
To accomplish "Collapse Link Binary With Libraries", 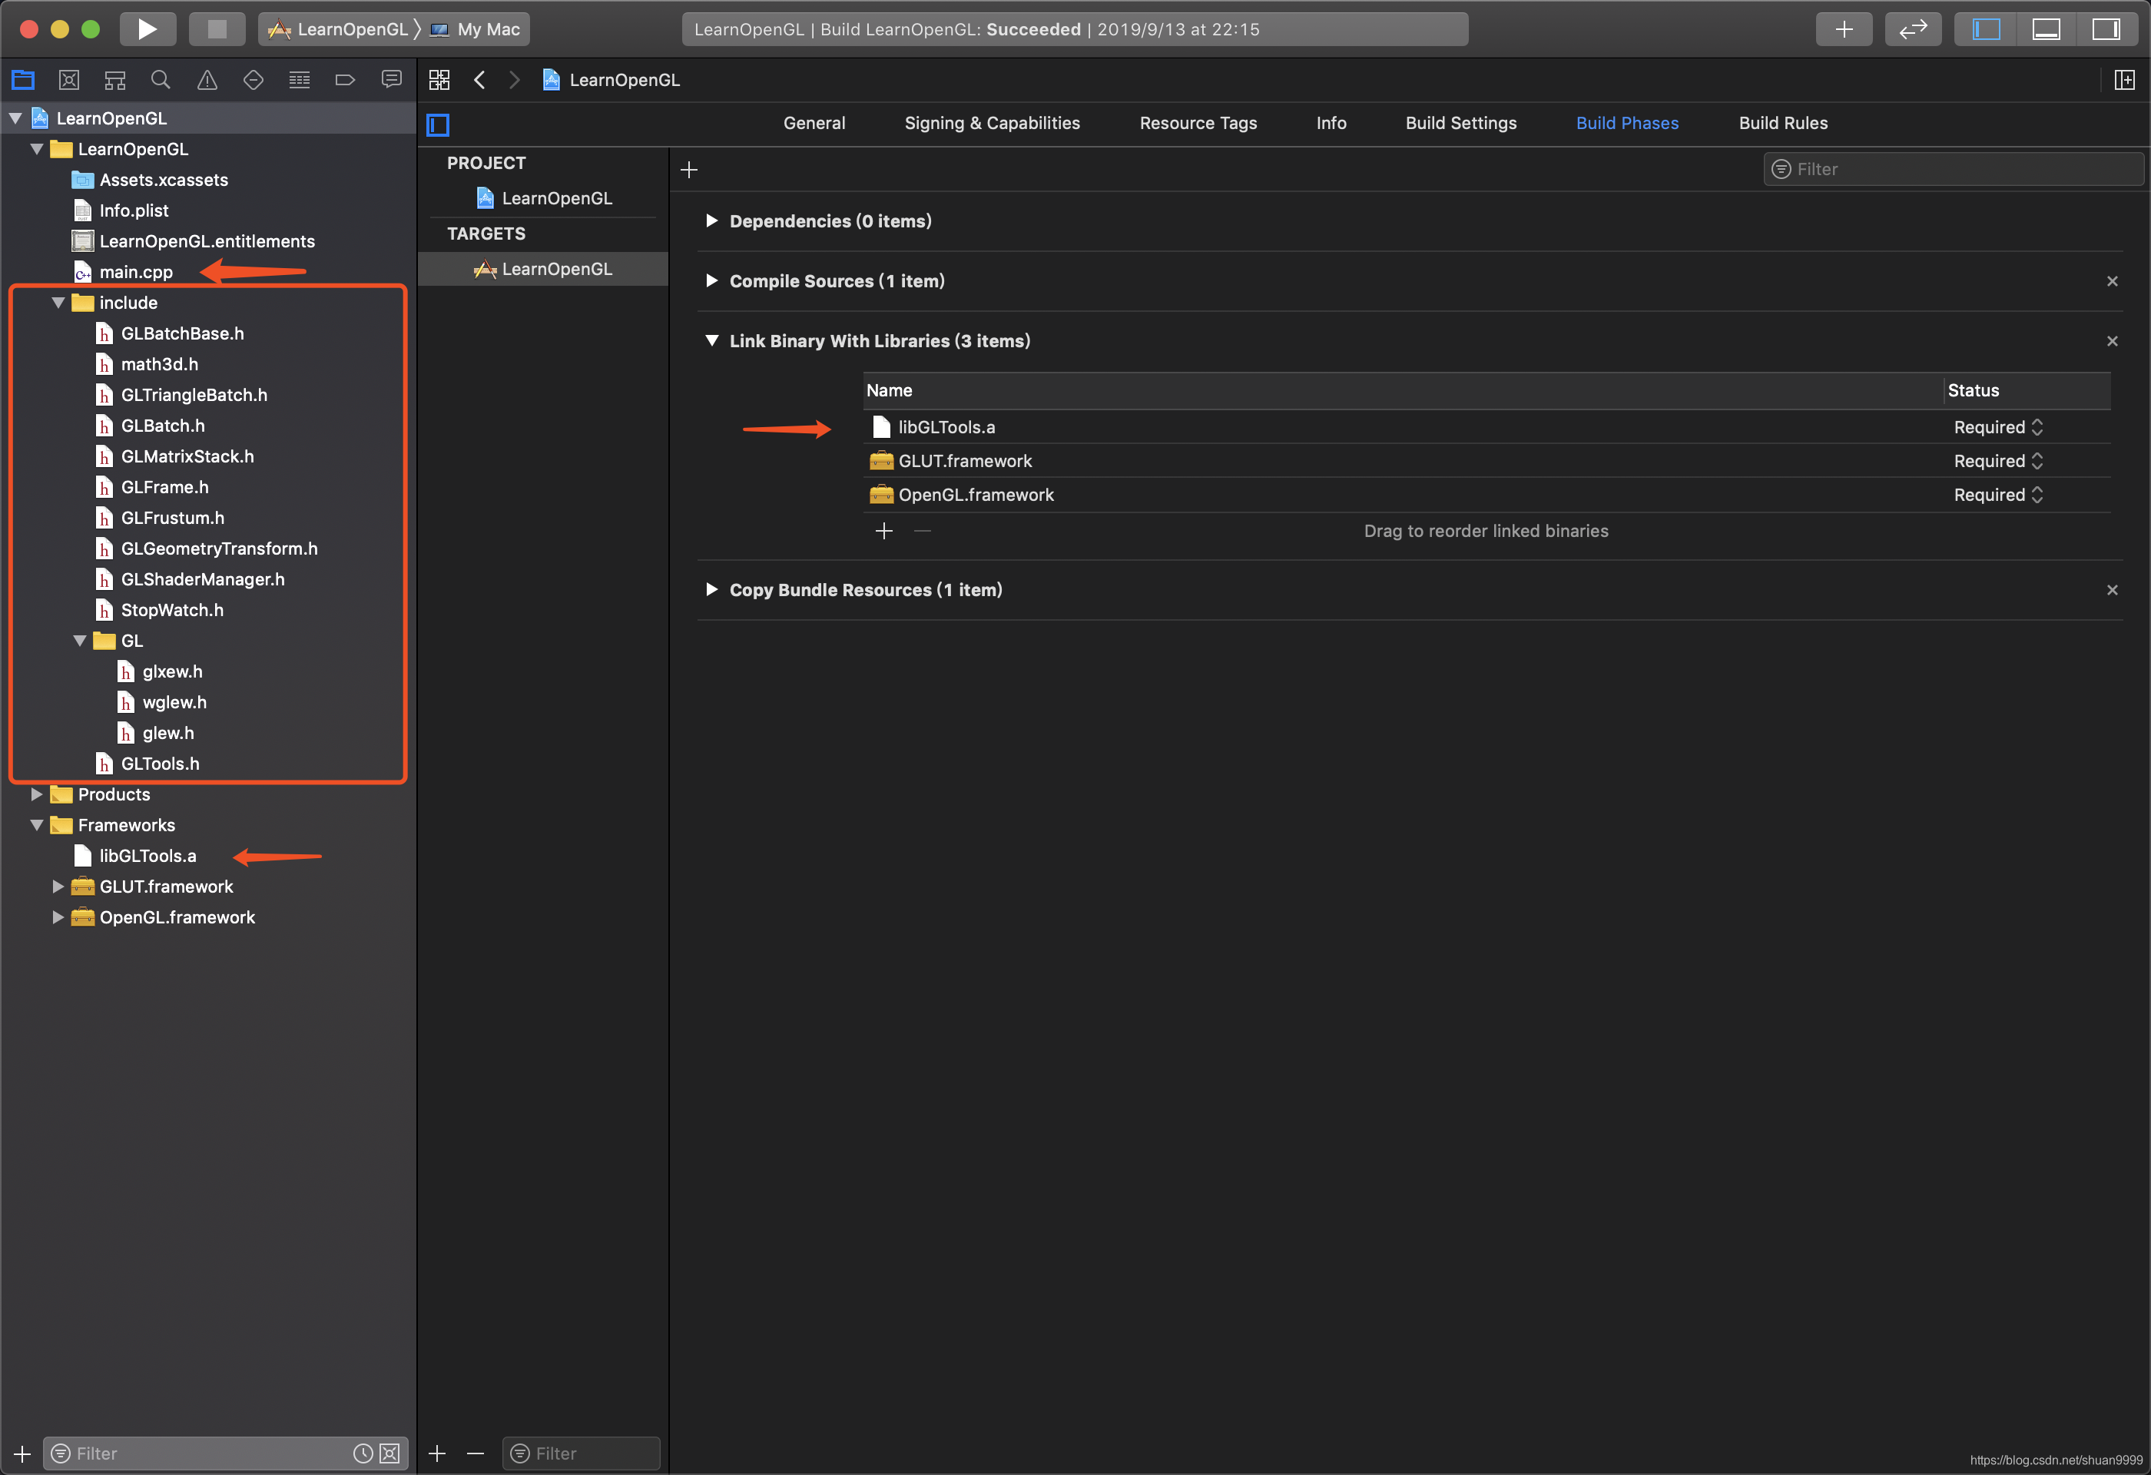I will [711, 340].
